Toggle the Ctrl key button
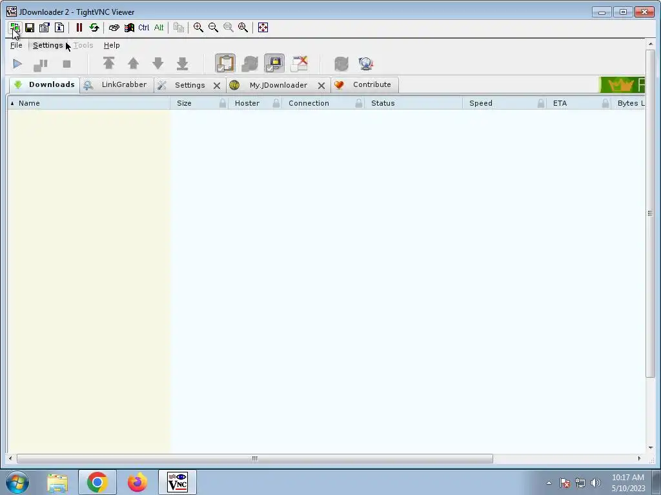This screenshot has height=495, width=661. [x=144, y=28]
